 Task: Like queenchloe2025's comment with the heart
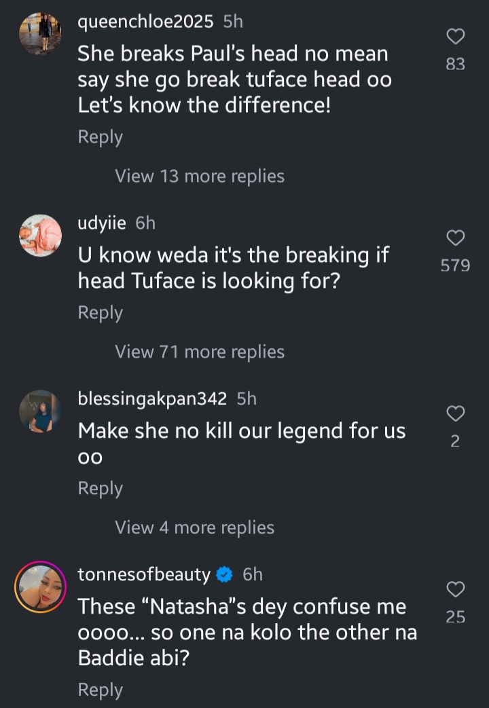pyautogui.click(x=455, y=37)
